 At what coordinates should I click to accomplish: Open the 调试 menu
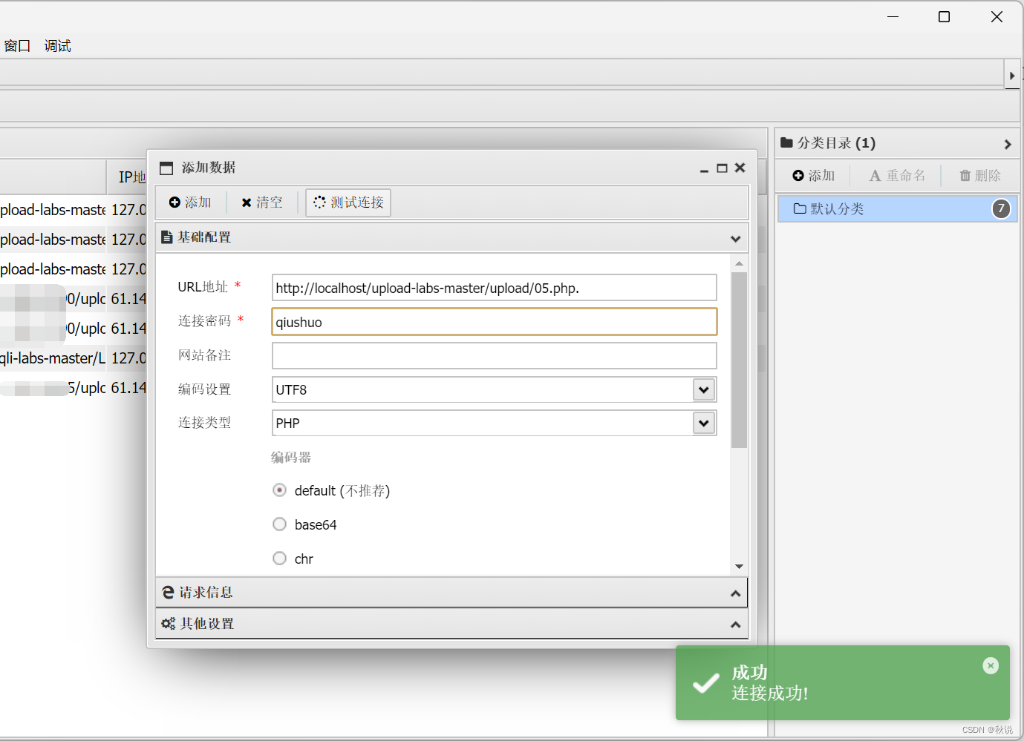tap(57, 46)
